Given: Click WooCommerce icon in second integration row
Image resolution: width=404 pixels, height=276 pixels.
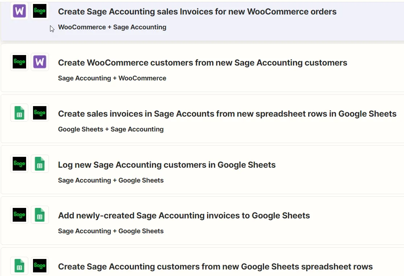Looking at the screenshot, I should pos(40,62).
